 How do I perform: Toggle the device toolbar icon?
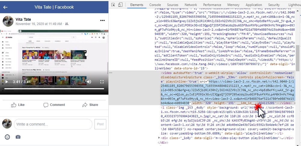click(120, 5)
